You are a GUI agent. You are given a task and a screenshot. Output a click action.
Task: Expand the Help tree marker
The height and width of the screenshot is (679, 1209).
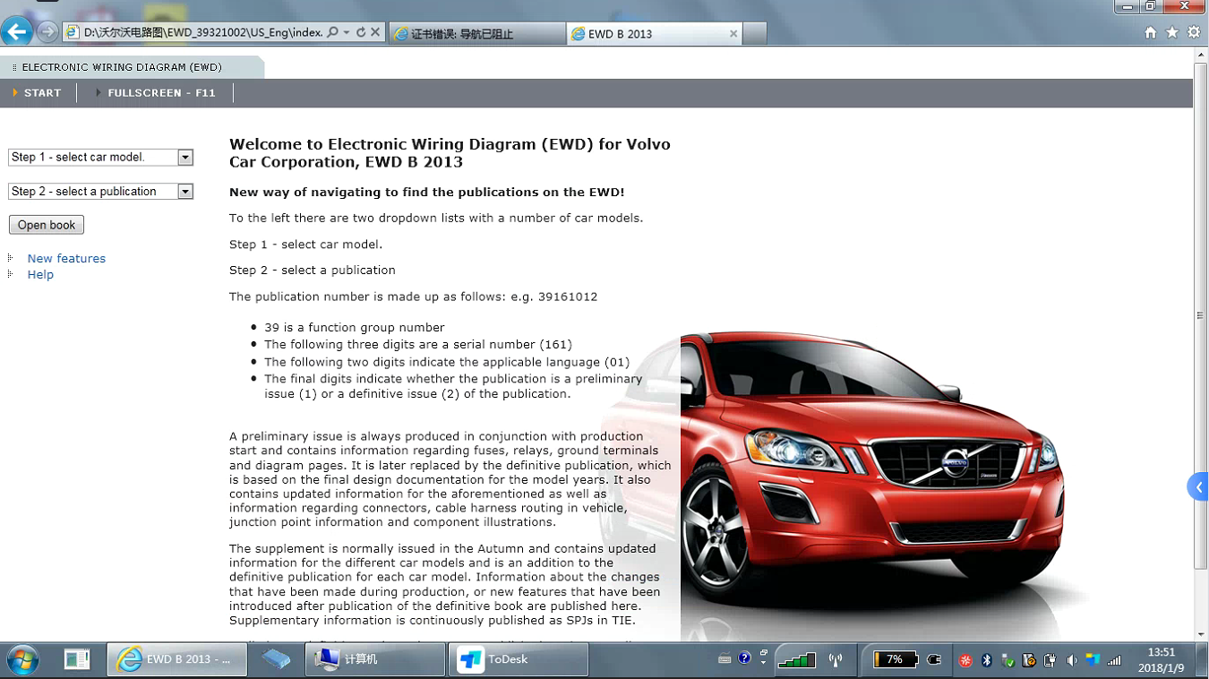(10, 274)
